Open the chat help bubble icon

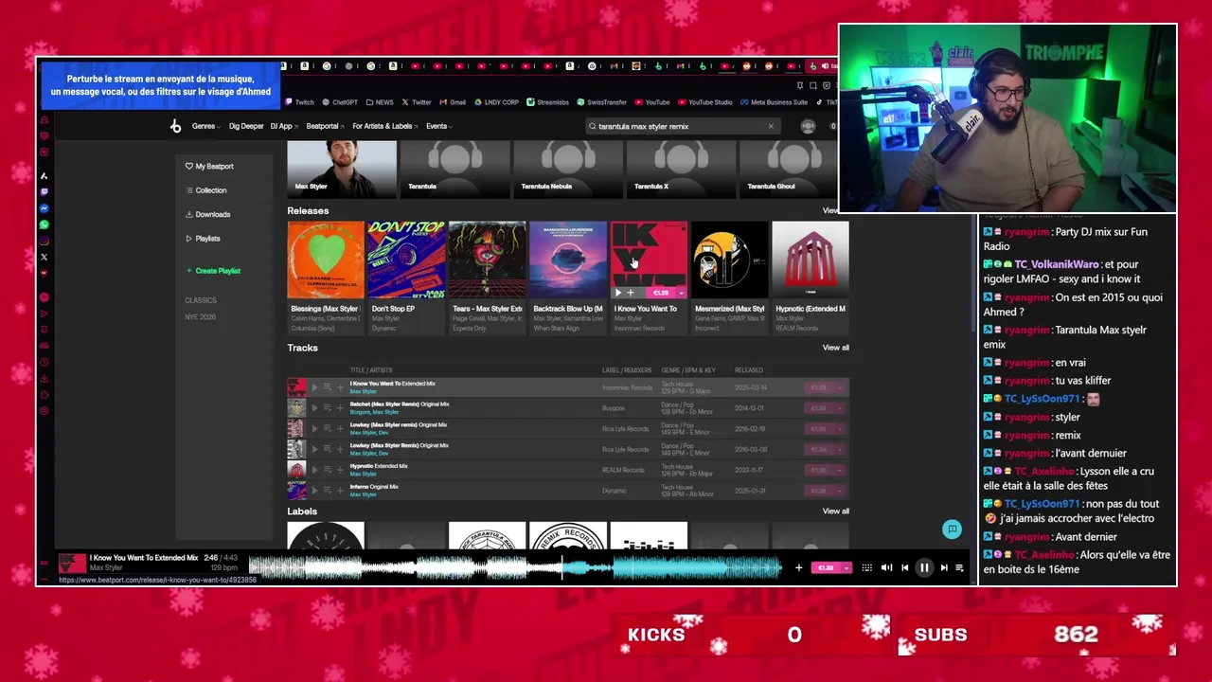pyautogui.click(x=953, y=529)
